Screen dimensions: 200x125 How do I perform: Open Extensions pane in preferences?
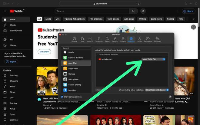pyautogui.click(x=148, y=40)
